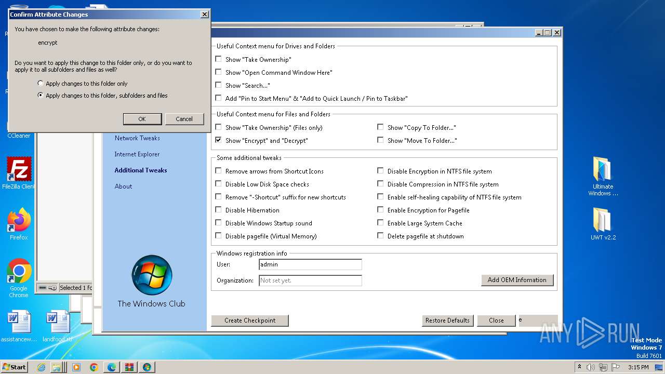The height and width of the screenshot is (374, 665).
Task: Open Internet Explorer section in sidebar
Action: tap(137, 154)
